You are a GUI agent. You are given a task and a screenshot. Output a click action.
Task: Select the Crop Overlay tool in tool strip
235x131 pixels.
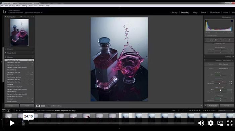click(207, 40)
